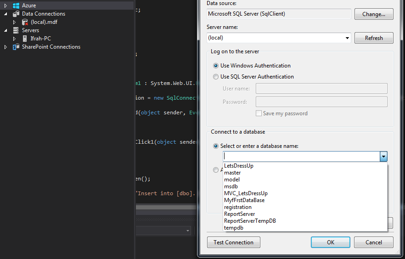Image resolution: width=405 pixels, height=259 pixels.
Task: Select the Data Connections tree item
Action: pos(43,14)
